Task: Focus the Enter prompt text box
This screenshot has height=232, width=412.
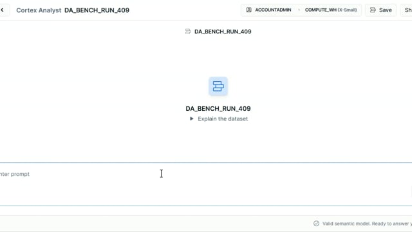Action: (206, 184)
